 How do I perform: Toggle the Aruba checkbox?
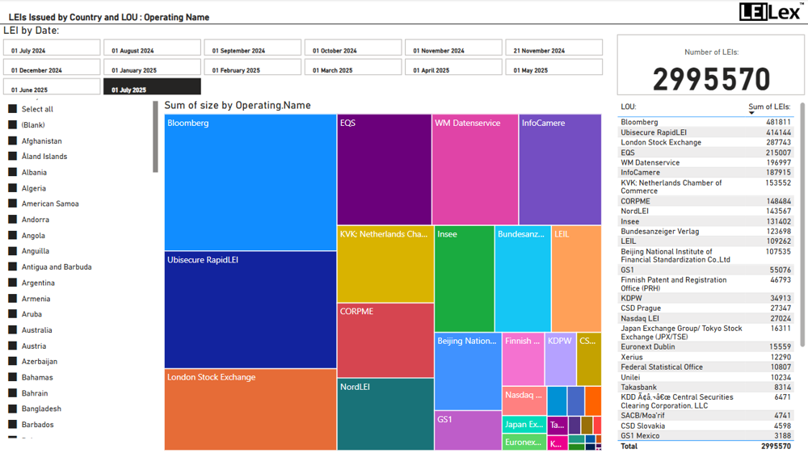point(13,313)
